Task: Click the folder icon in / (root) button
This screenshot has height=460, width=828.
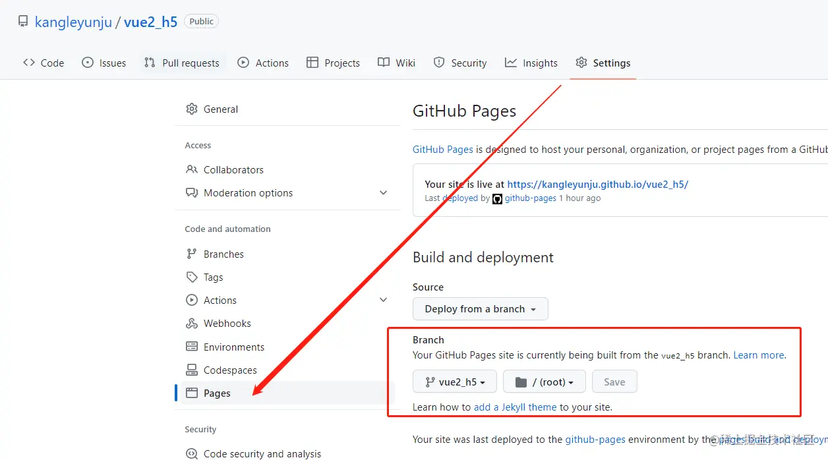Action: [521, 382]
